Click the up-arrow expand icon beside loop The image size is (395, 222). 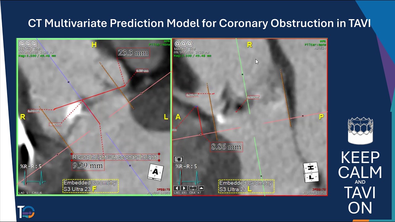[x=201, y=188]
